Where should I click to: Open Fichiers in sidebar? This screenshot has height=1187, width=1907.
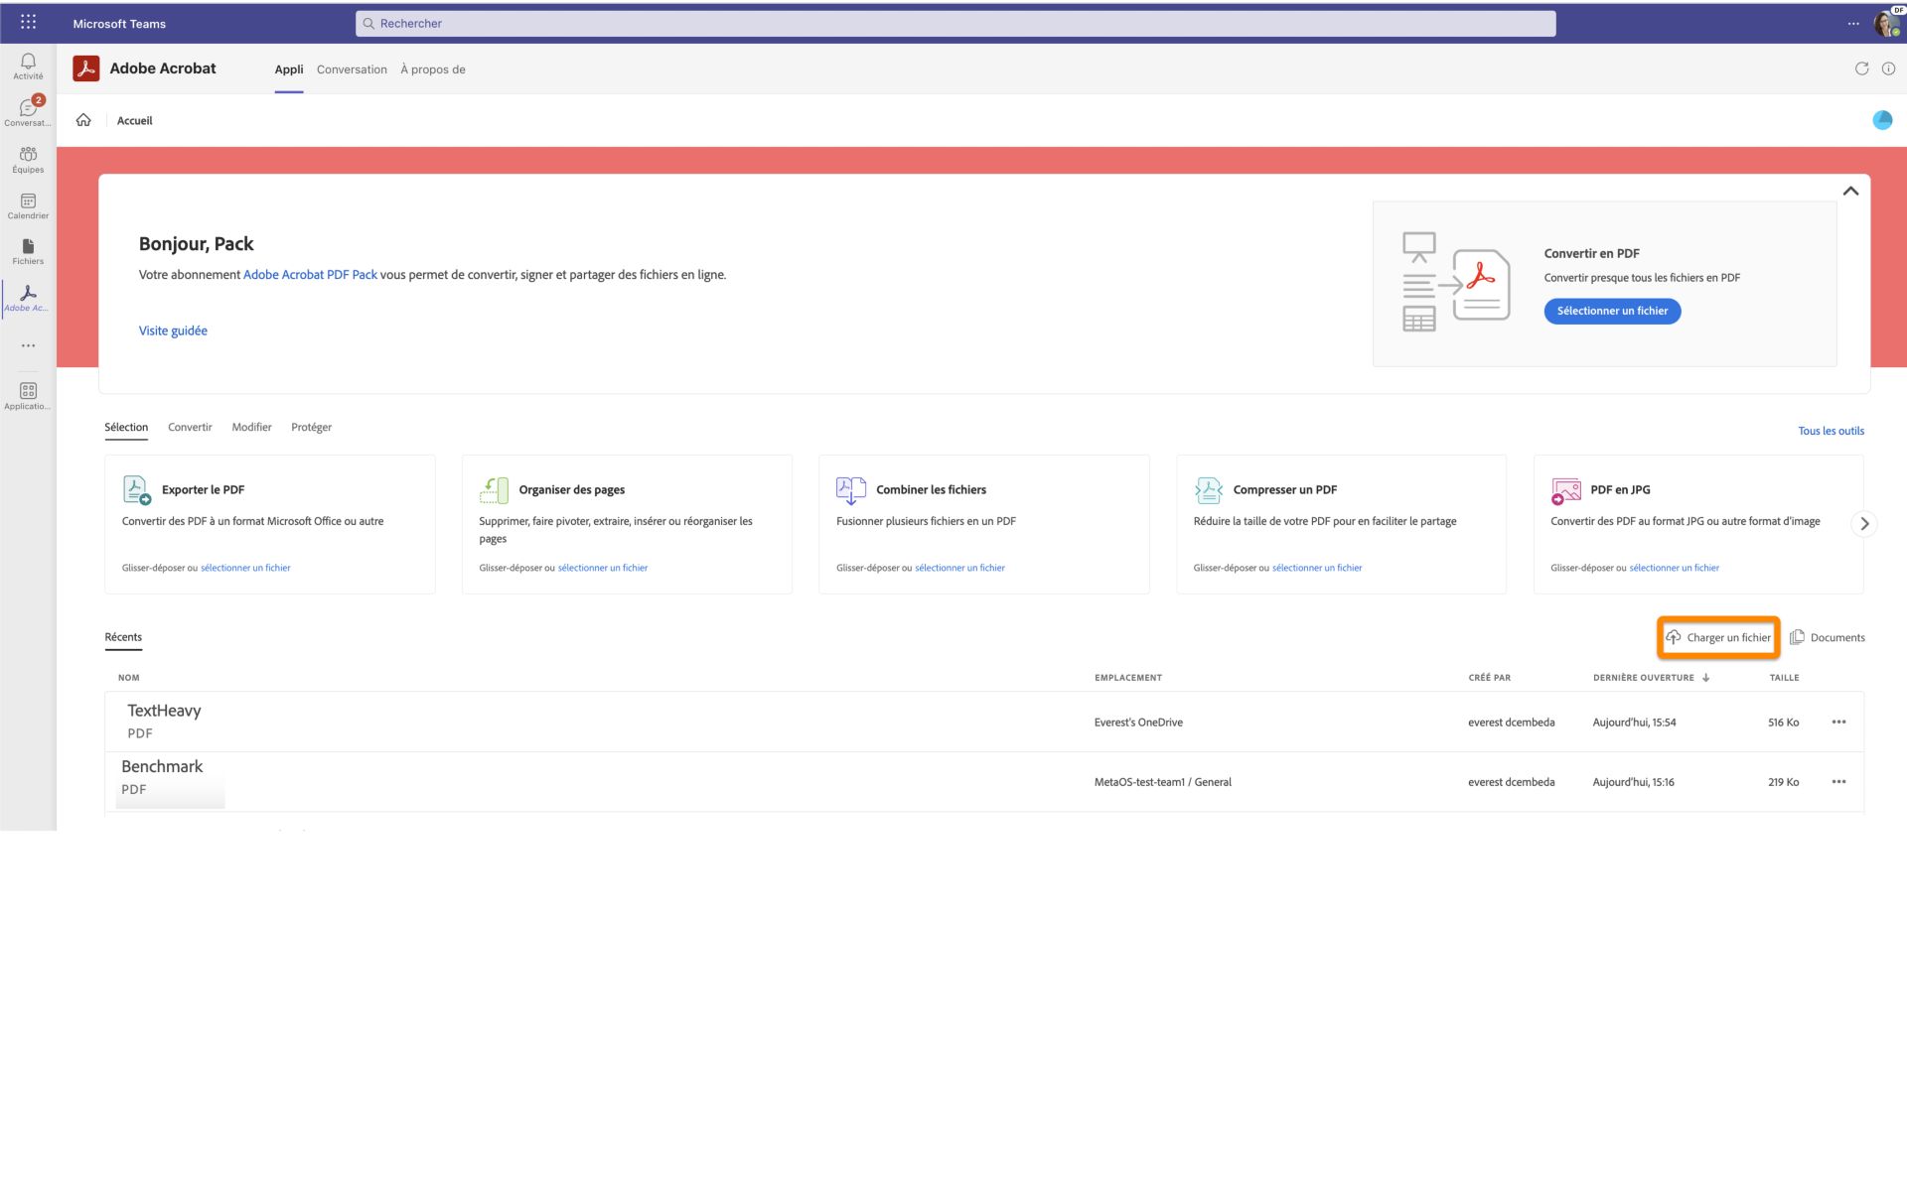point(28,251)
